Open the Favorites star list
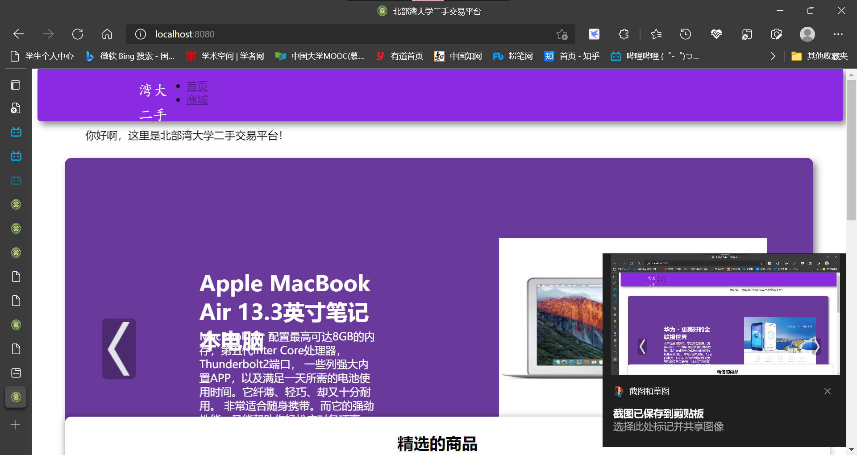857x455 pixels. pyautogui.click(x=656, y=34)
